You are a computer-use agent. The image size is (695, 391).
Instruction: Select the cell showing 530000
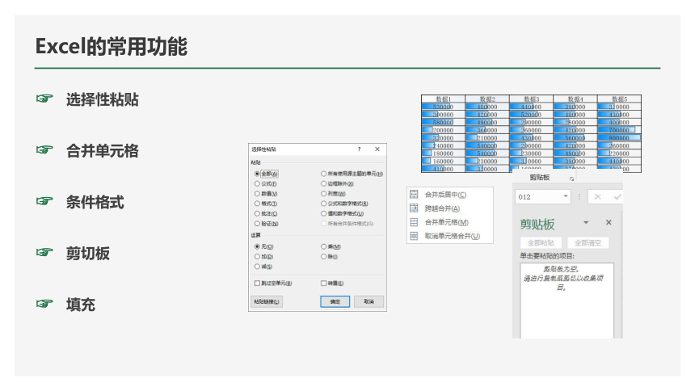[x=443, y=107]
